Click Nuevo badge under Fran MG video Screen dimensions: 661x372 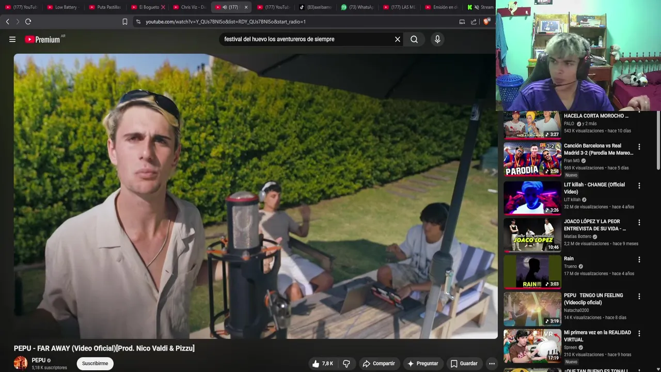tap(571, 175)
